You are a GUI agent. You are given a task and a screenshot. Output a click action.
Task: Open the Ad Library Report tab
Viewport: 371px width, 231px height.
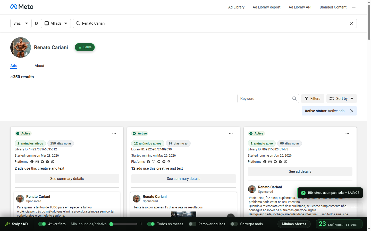pos(267,7)
